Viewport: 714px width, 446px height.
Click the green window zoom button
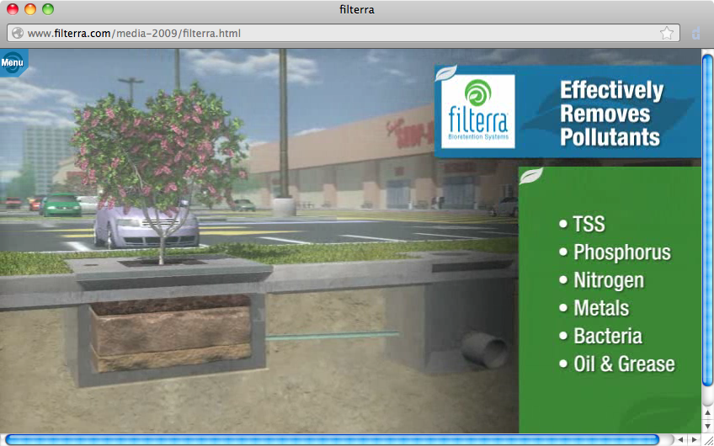(x=48, y=10)
